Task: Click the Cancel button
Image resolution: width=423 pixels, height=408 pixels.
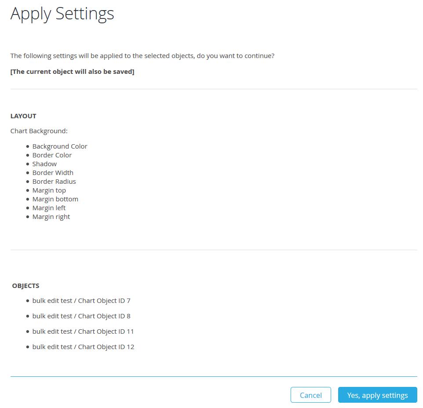Action: point(310,395)
